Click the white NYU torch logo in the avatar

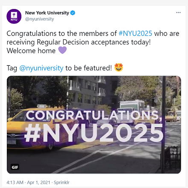(x=14, y=15)
